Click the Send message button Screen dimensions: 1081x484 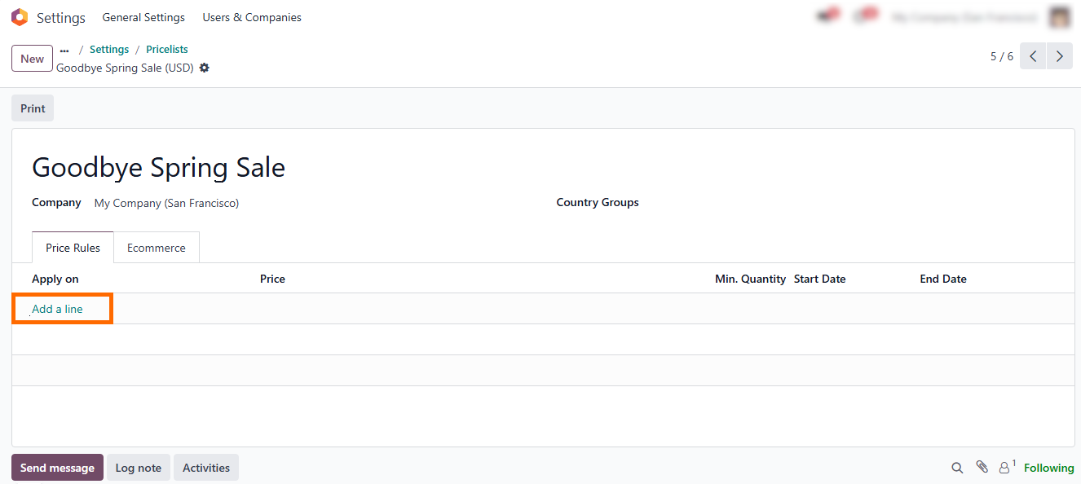click(x=57, y=468)
